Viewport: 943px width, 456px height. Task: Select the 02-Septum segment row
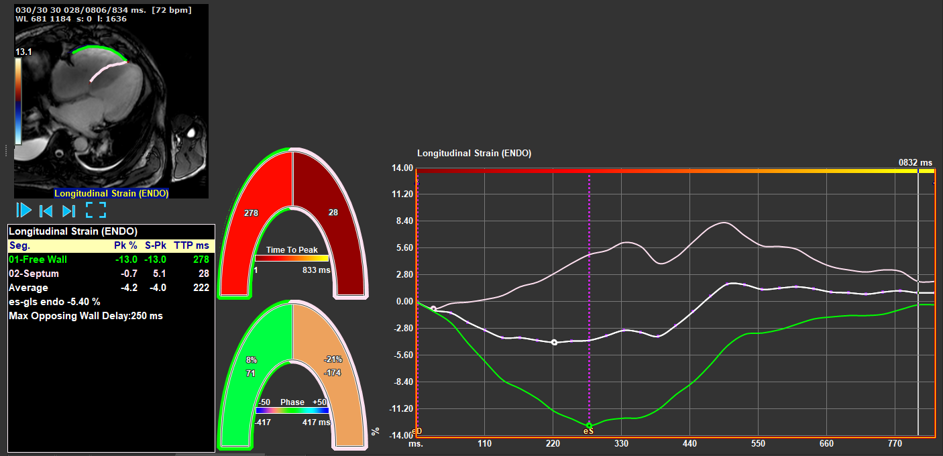pyautogui.click(x=34, y=274)
